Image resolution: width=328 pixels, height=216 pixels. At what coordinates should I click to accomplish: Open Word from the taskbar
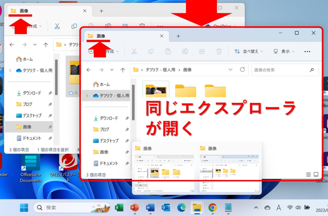[x=150, y=208]
